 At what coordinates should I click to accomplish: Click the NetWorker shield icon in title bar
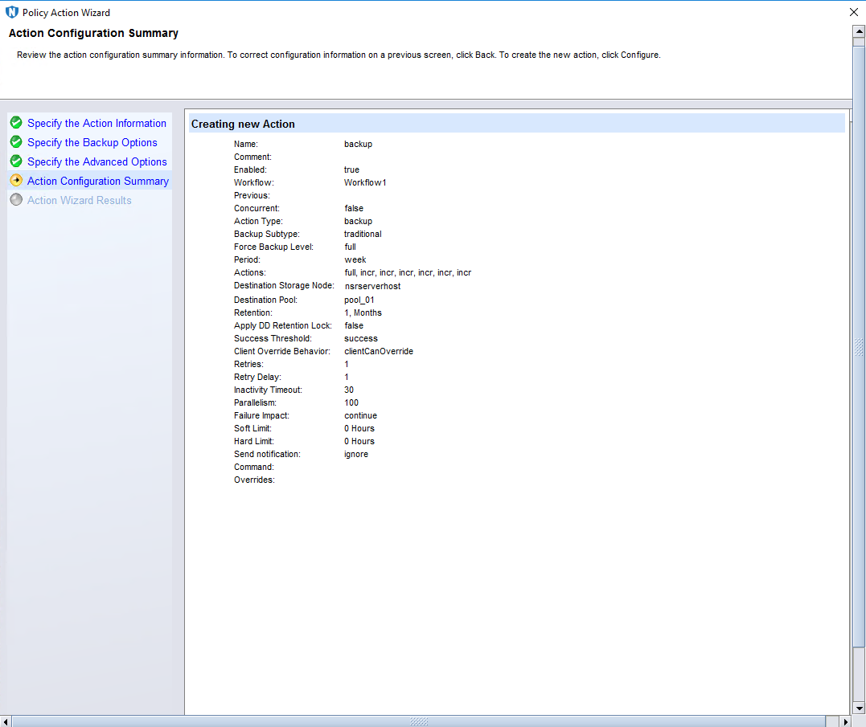coord(11,13)
